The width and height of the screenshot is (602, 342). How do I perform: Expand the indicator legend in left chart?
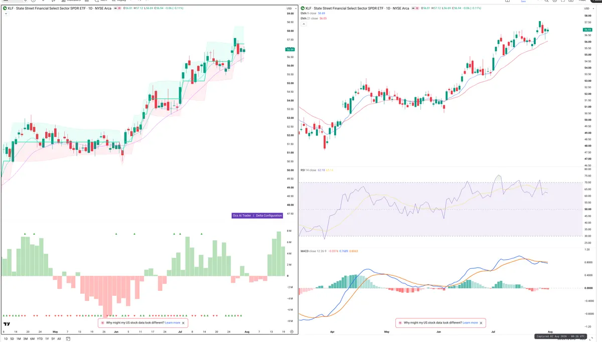tap(6, 14)
